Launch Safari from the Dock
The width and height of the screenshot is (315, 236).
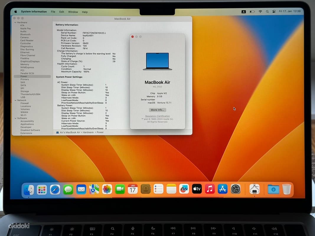pyautogui.click(x=55, y=189)
